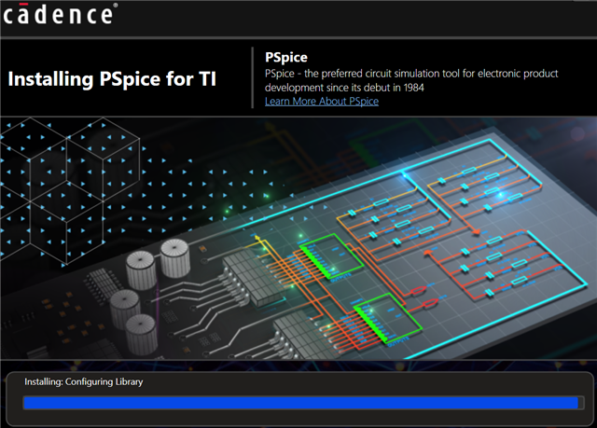Click the PSpice description paragraph
597x428 pixels.
pos(411,80)
